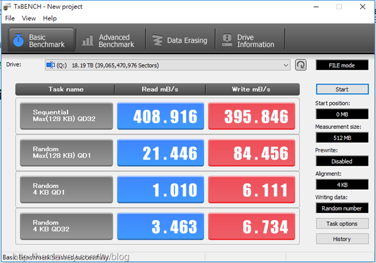Screen dimensions: 376x263
Task: Click the Random 4 KB QD32 task button
Action: [66, 226]
